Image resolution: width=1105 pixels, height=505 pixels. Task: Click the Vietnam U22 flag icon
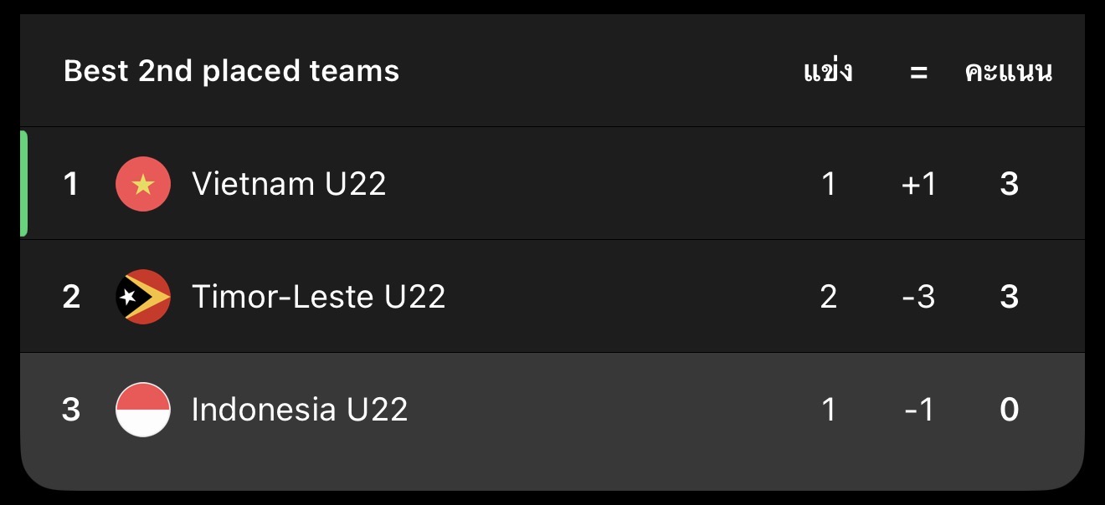[x=143, y=184]
